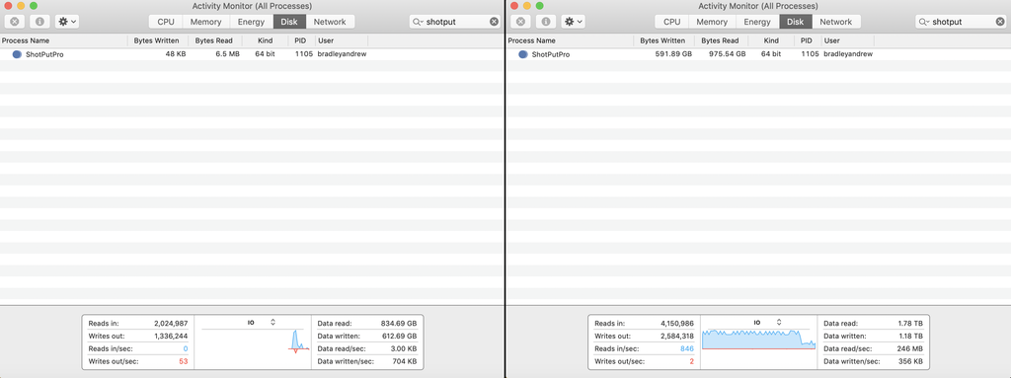
Task: Click Reads in value 4,150,986
Action: coord(677,323)
